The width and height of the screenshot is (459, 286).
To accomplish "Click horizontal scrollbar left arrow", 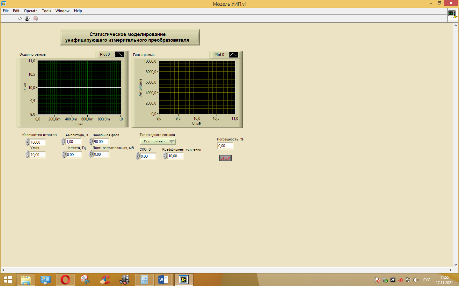I will 3,270.
